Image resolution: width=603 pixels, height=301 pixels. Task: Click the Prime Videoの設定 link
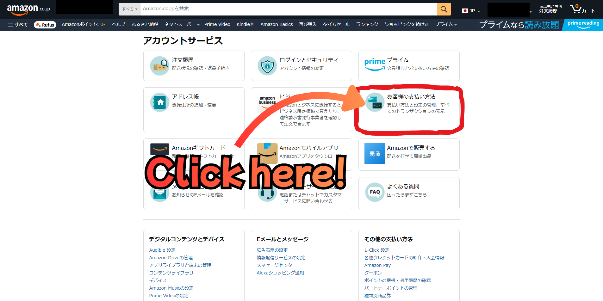point(169,296)
